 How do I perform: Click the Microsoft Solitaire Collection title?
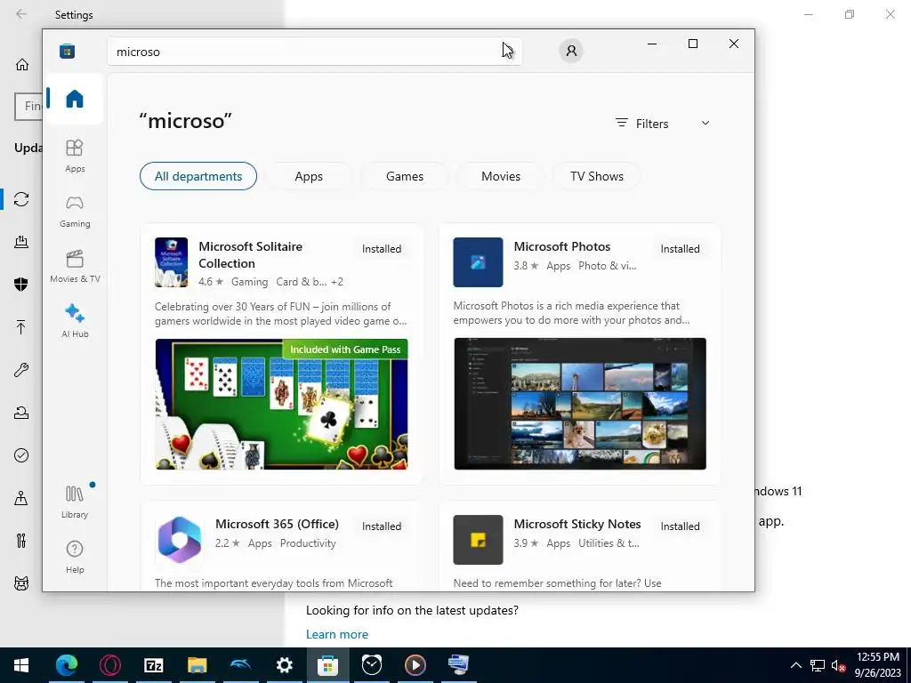click(x=250, y=254)
